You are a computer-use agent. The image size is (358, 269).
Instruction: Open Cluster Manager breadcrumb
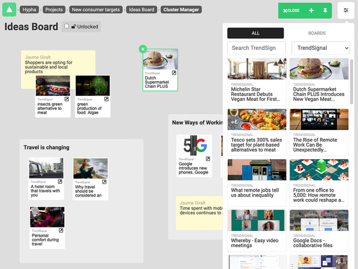click(181, 10)
